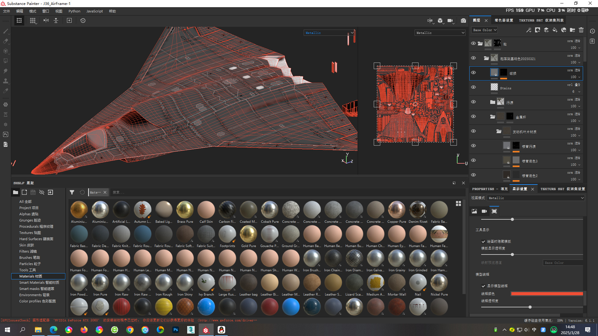Open 视图模式 Metallic dropdown
Viewport: 598px width, 336px height.
point(536,198)
